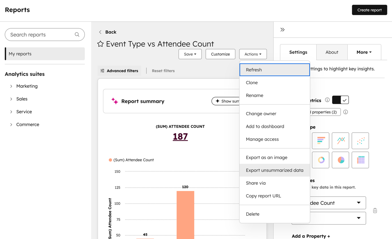
Task: Select Share via menu item
Action: (x=275, y=183)
